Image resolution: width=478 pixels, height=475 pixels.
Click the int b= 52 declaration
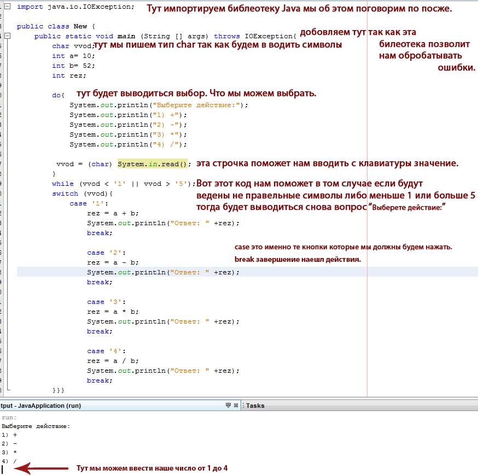74,66
